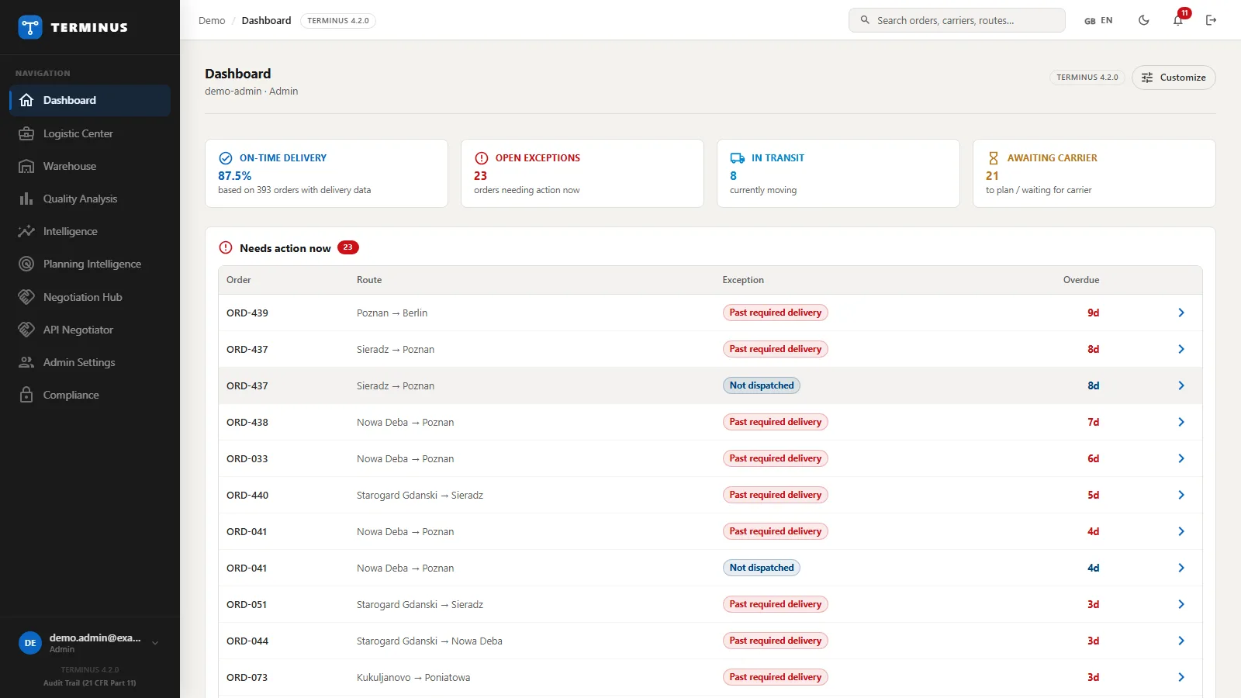Click the In Transit truck icon
Screen dimensions: 1241x698
point(738,157)
